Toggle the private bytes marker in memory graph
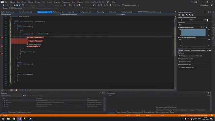 pyautogui.click(x=206, y=28)
